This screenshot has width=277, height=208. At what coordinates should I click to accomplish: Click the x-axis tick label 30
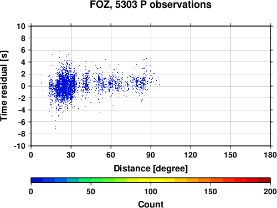point(71,155)
